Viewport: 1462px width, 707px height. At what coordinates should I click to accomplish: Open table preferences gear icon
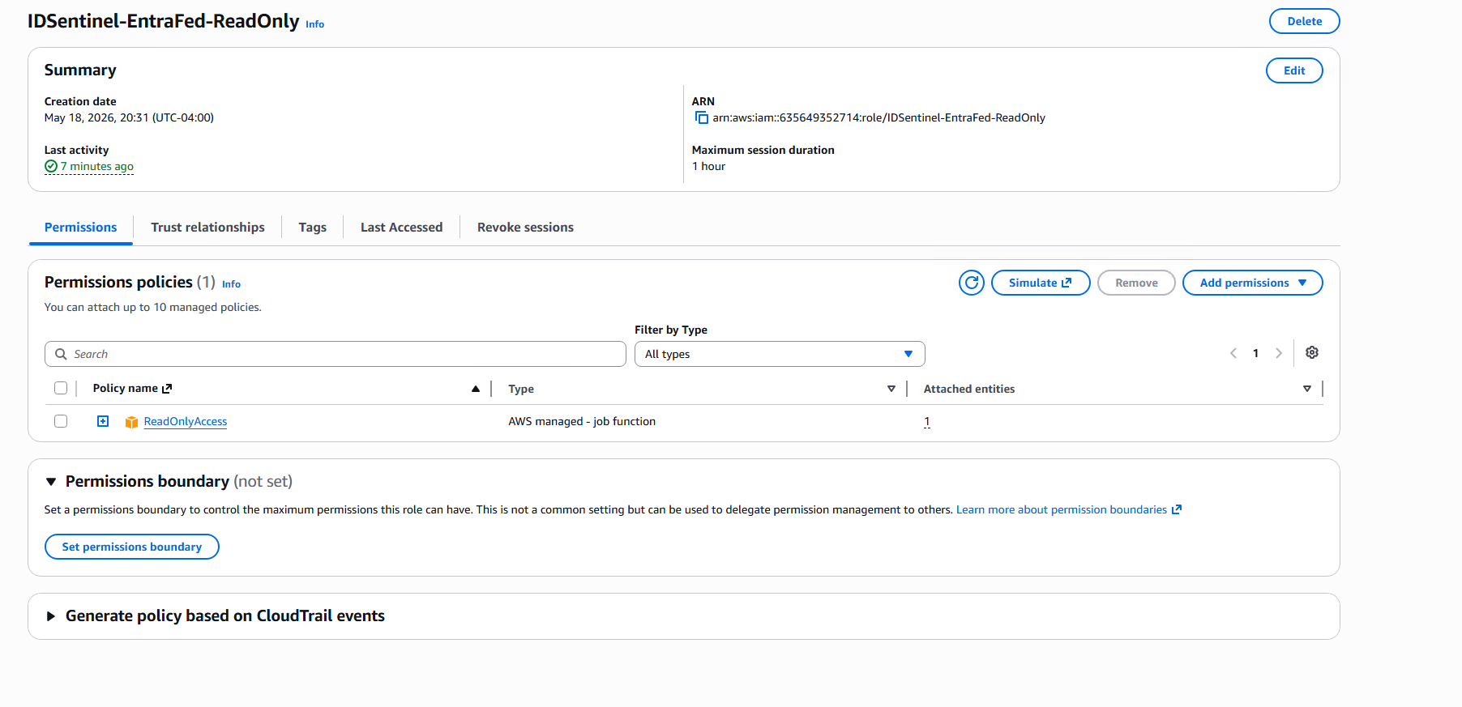pyautogui.click(x=1312, y=352)
